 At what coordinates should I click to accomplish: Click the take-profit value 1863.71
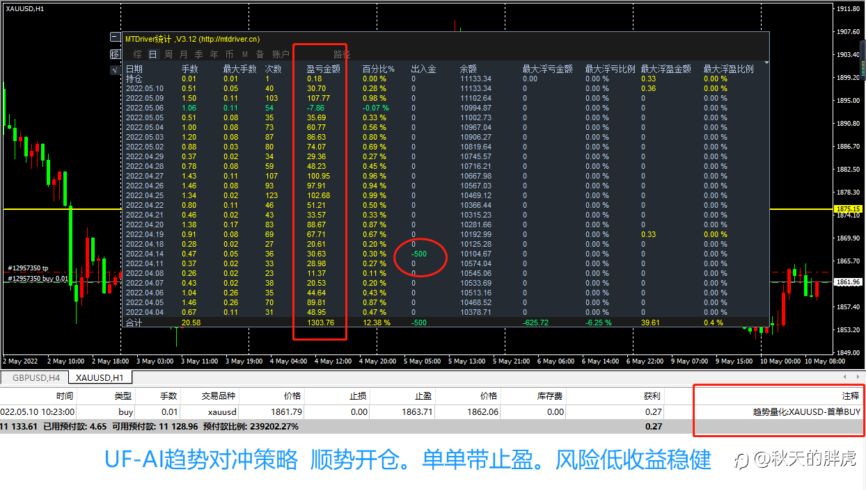[418, 411]
